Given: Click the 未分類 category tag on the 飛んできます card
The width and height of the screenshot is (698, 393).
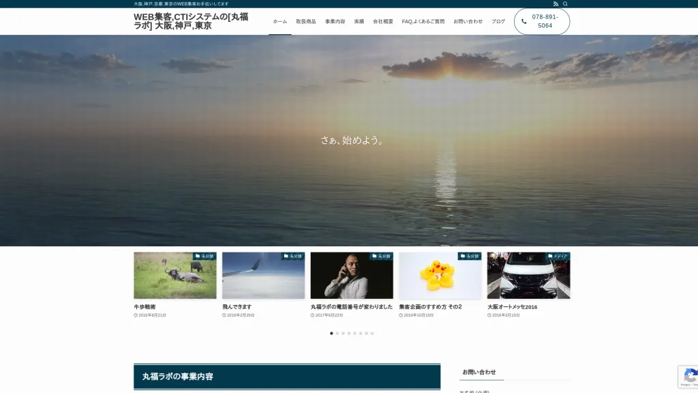Looking at the screenshot, I should coord(293,257).
